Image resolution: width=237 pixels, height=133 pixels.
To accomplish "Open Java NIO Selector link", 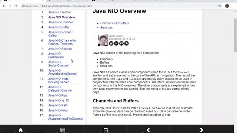I will [x=60, y=49].
